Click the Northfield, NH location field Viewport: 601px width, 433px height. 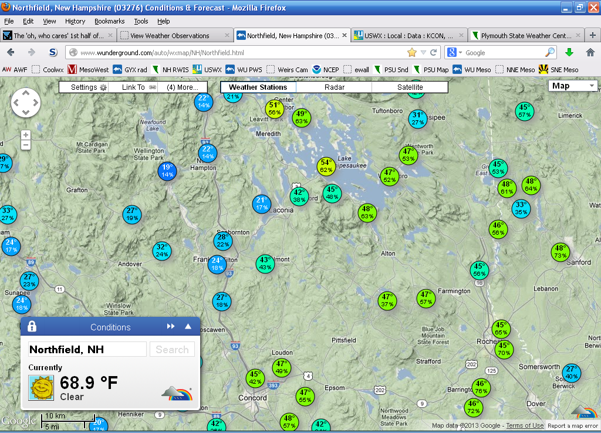click(87, 350)
